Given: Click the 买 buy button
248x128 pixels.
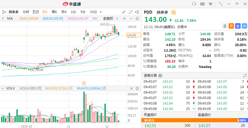Looking at the screenshot, I should (x=231, y=26).
